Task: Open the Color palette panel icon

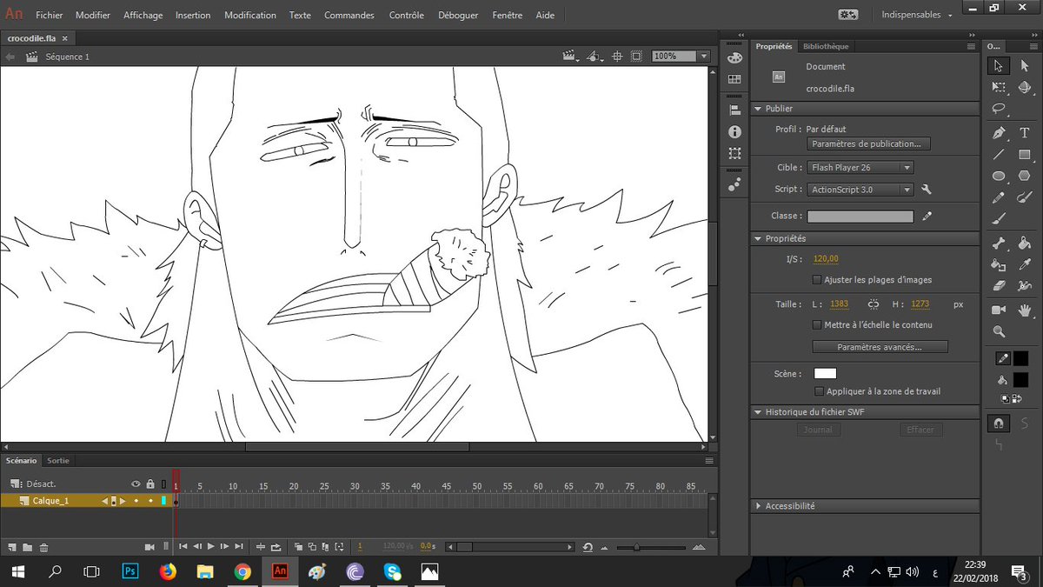Action: [734, 57]
